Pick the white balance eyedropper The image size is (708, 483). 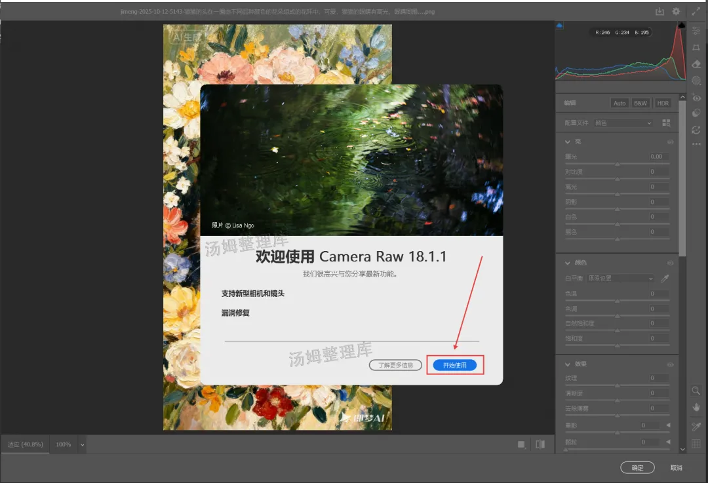pos(665,279)
